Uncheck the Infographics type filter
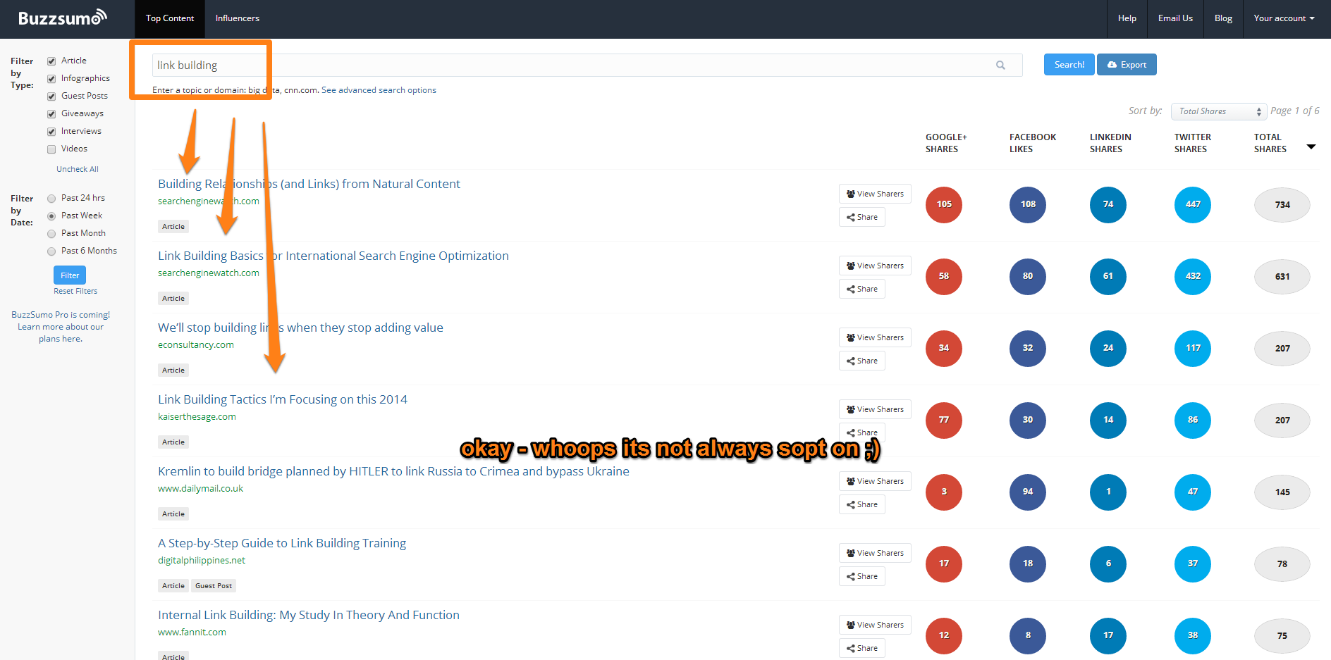The image size is (1331, 660). coord(51,79)
